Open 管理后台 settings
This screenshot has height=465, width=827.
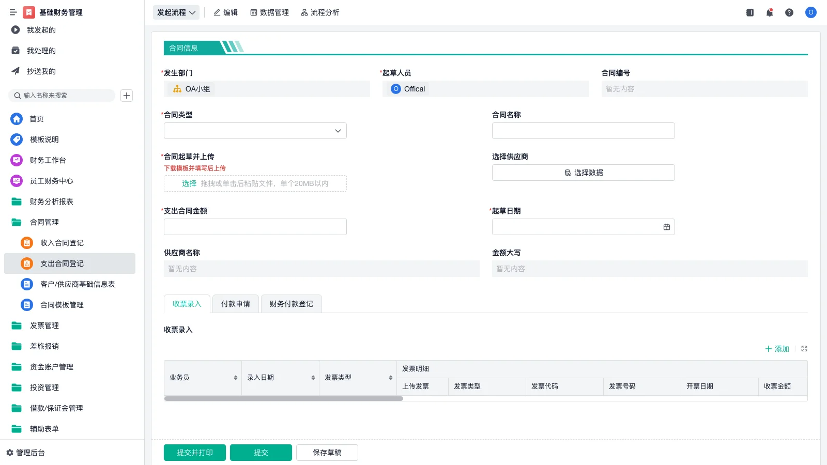coord(26,453)
